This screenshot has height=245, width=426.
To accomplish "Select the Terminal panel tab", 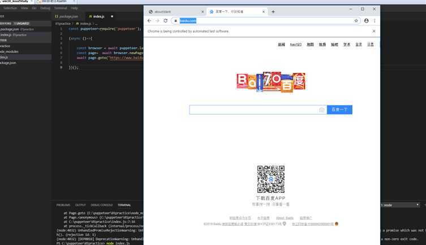I will [x=124, y=205].
